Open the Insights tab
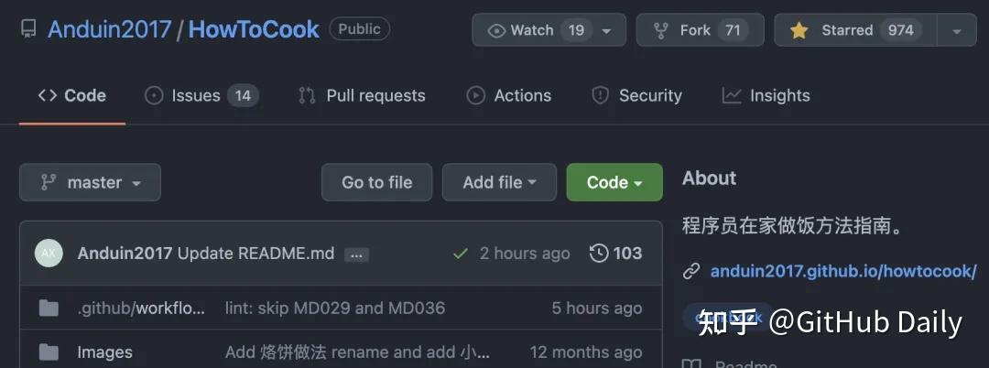 pyautogui.click(x=766, y=96)
